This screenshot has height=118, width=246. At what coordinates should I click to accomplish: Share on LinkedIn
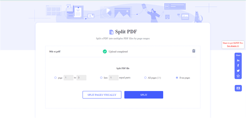238,60
